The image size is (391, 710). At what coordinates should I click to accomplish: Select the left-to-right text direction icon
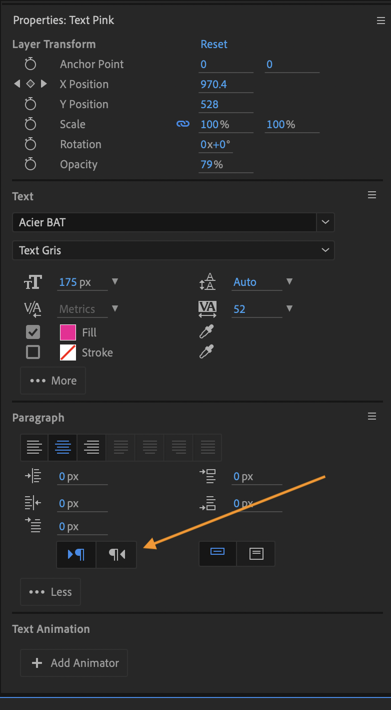coord(76,554)
